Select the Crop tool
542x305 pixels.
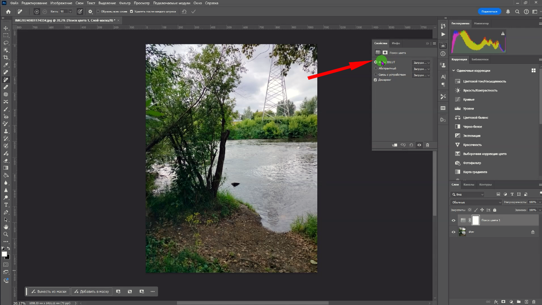[x=6, y=57]
